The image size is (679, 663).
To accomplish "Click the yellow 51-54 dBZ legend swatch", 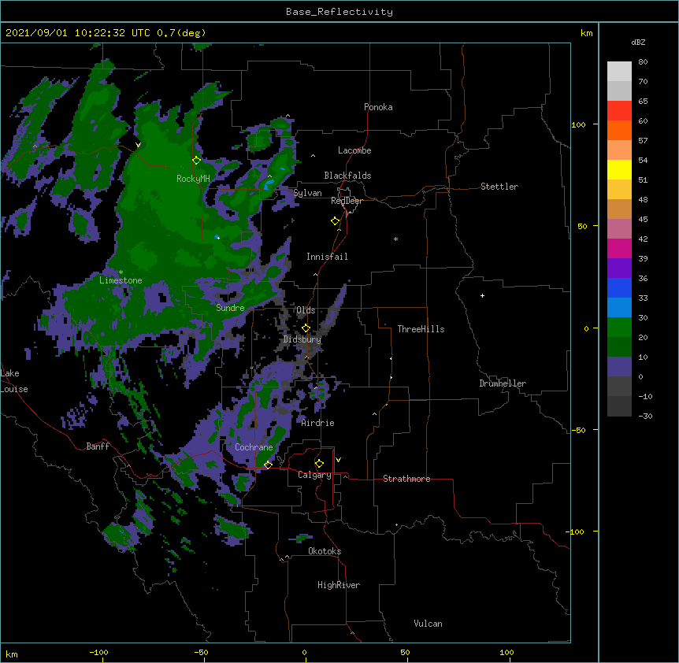I will (x=619, y=169).
